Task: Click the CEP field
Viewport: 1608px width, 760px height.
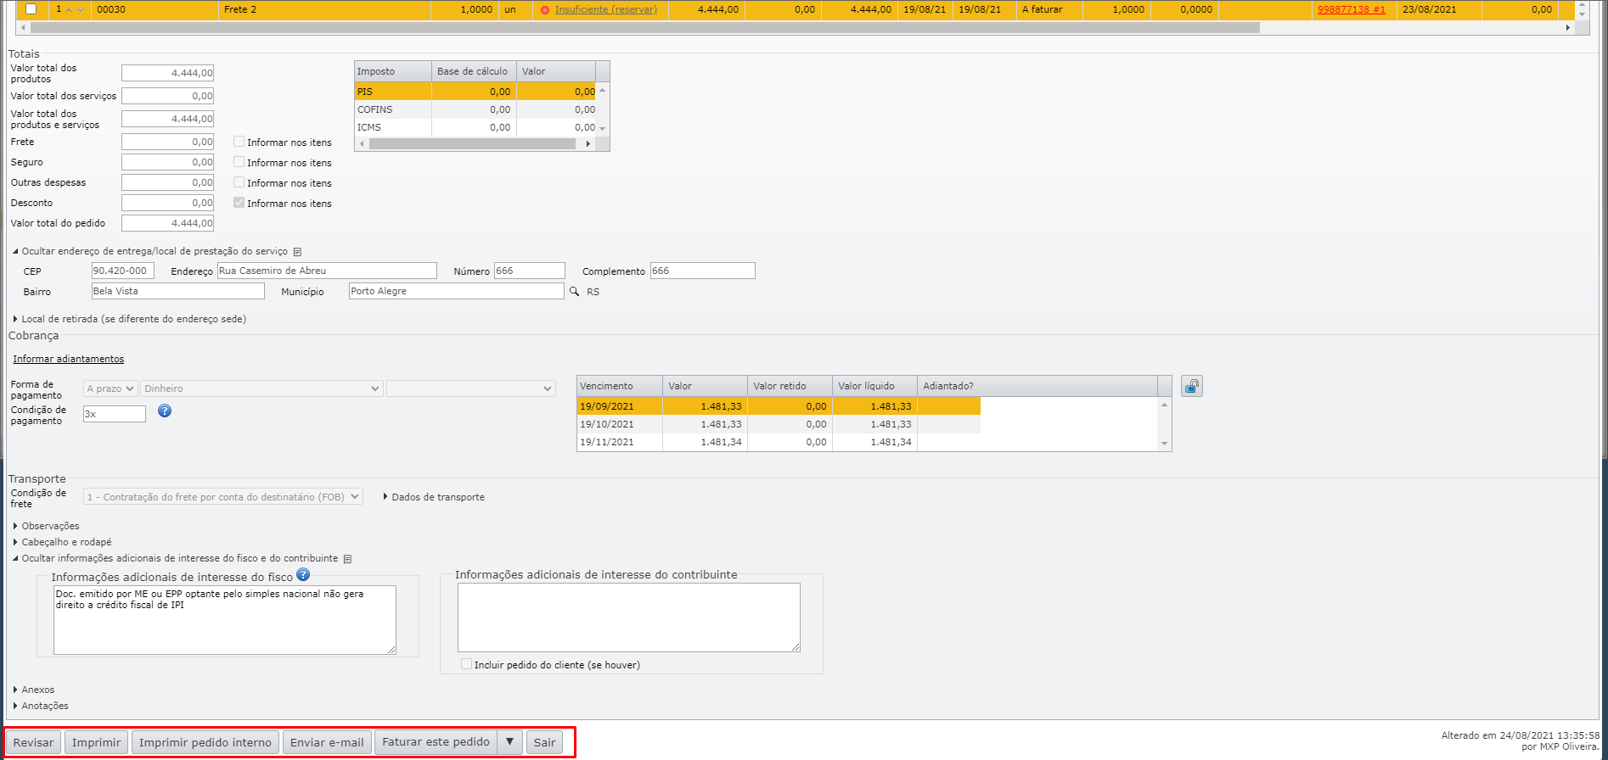Action: 123,271
